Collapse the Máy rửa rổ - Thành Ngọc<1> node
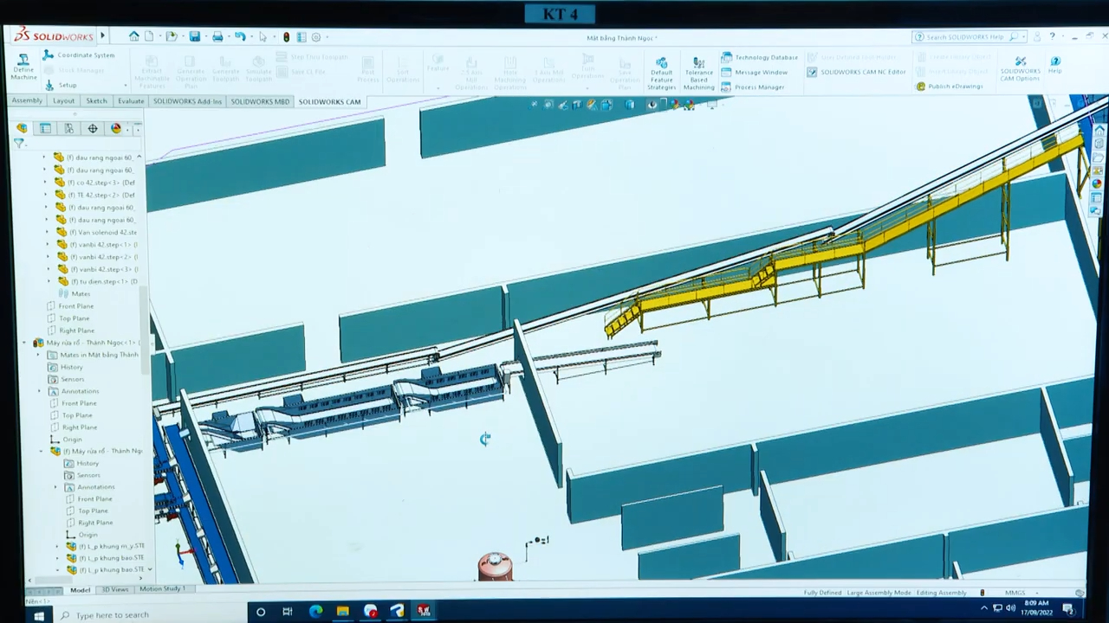 (24, 343)
